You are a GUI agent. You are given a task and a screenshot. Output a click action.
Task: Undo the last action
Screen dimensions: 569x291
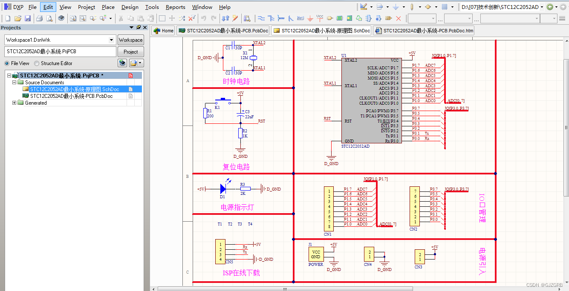click(x=204, y=18)
